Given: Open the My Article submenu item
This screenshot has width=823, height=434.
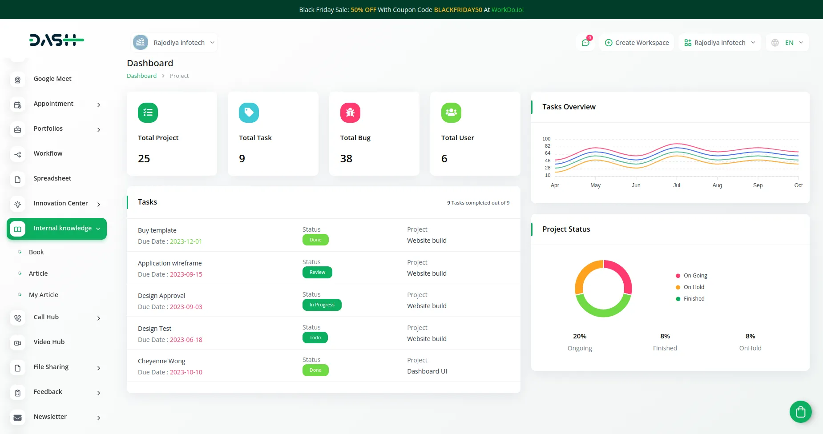Looking at the screenshot, I should point(44,295).
